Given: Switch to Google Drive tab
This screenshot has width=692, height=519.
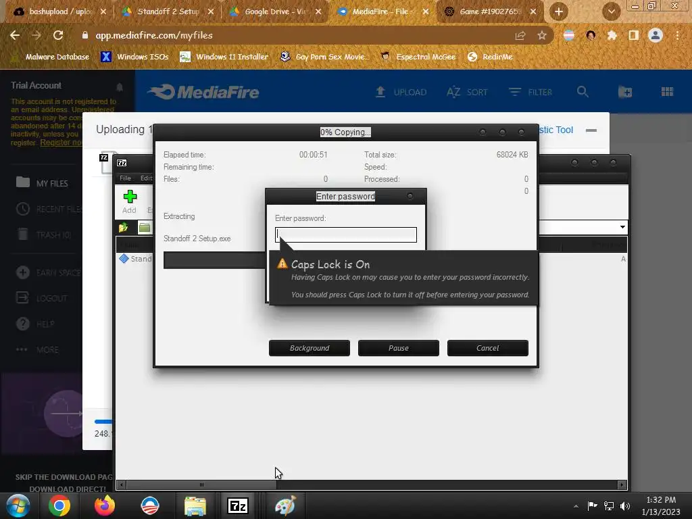Looking at the screenshot, I should (x=276, y=11).
